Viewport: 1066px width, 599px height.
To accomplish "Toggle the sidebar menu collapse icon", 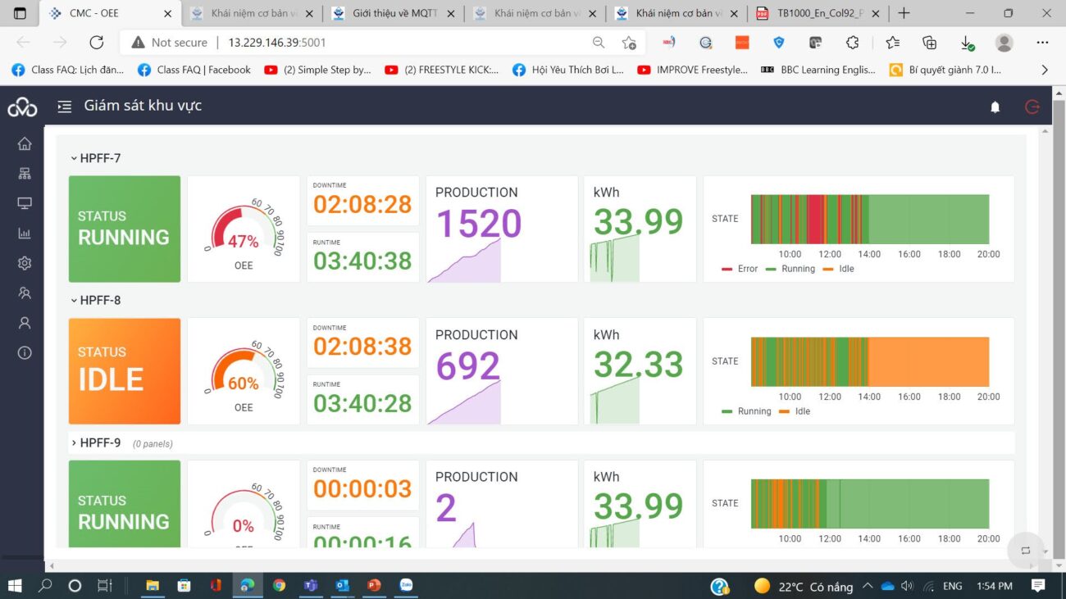I will click(x=64, y=107).
